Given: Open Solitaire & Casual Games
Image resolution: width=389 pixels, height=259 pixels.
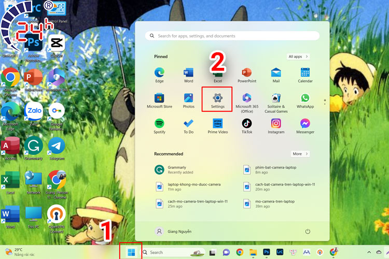Looking at the screenshot, I should pos(276,103).
